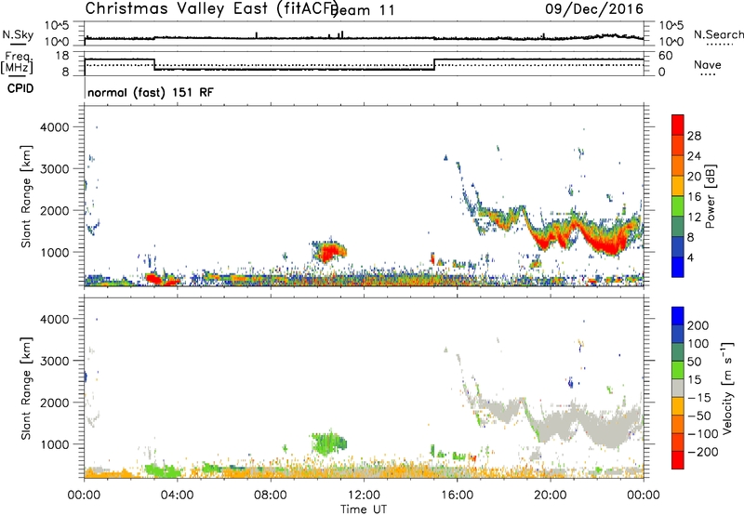Click the 'N.Search' legend label
This screenshot has height=515, width=744.
718,34
